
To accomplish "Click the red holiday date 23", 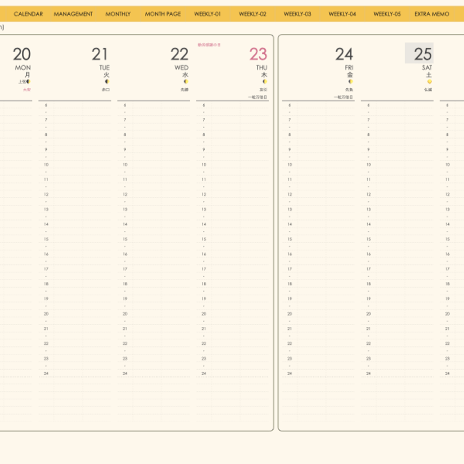I will 258,54.
